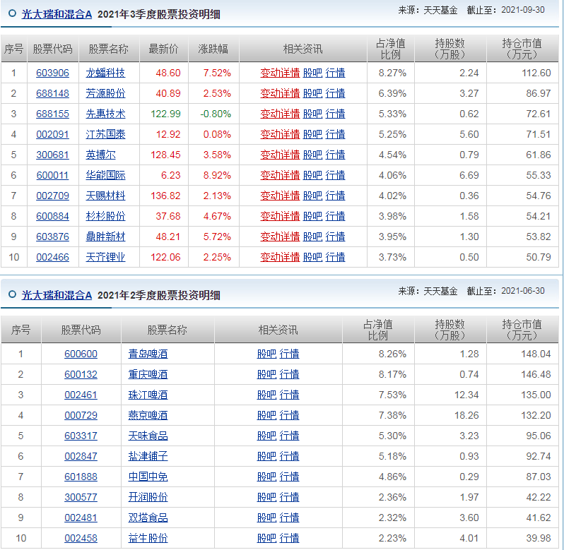Open 鼎胜新材 stock name link
564x550 pixels.
click(105, 237)
